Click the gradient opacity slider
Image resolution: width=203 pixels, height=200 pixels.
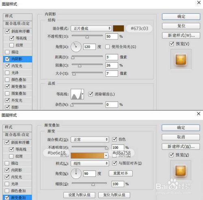90,147
